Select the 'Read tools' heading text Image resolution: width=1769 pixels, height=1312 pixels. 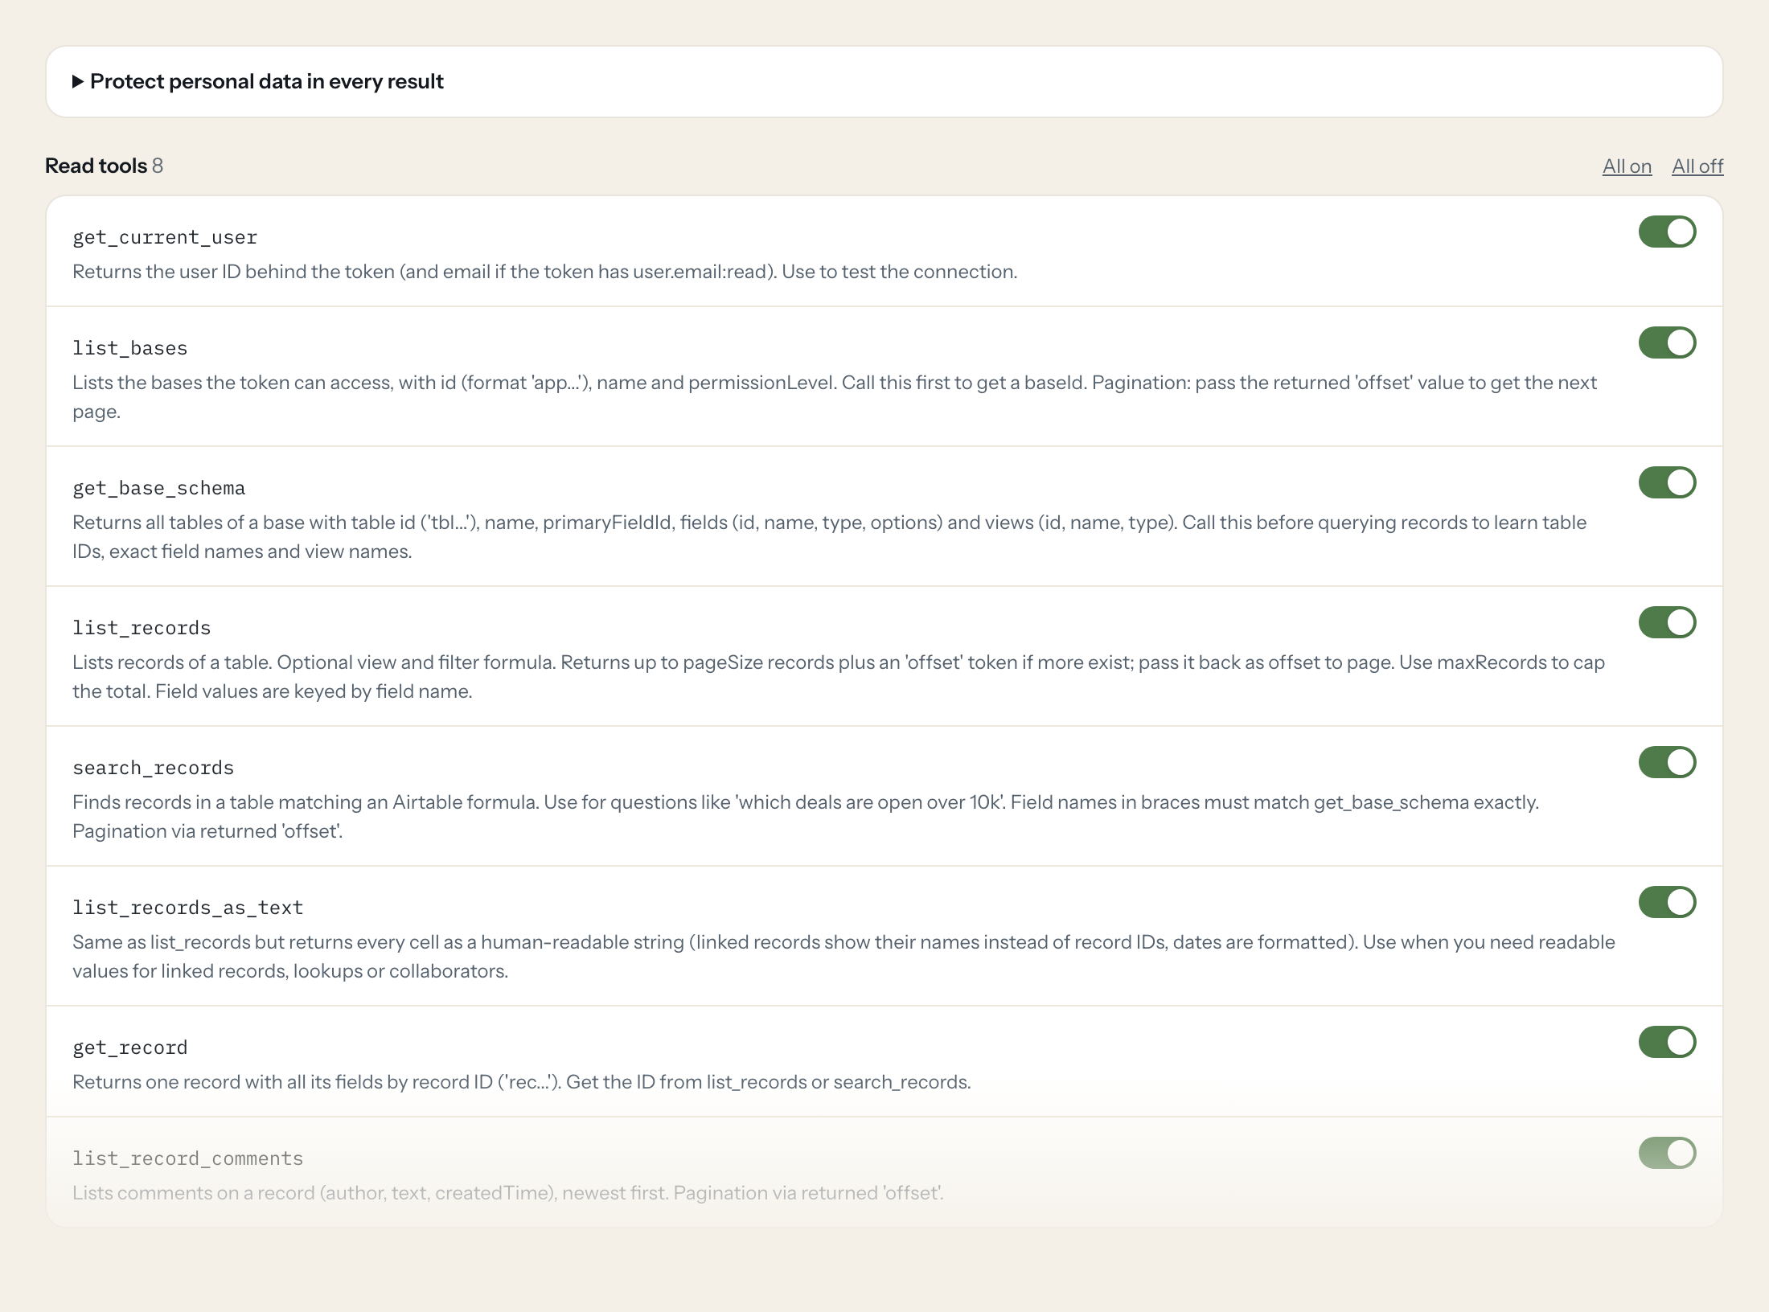96,166
